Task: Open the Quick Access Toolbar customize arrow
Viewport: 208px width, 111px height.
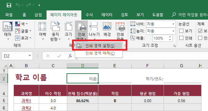Action: (39, 5)
